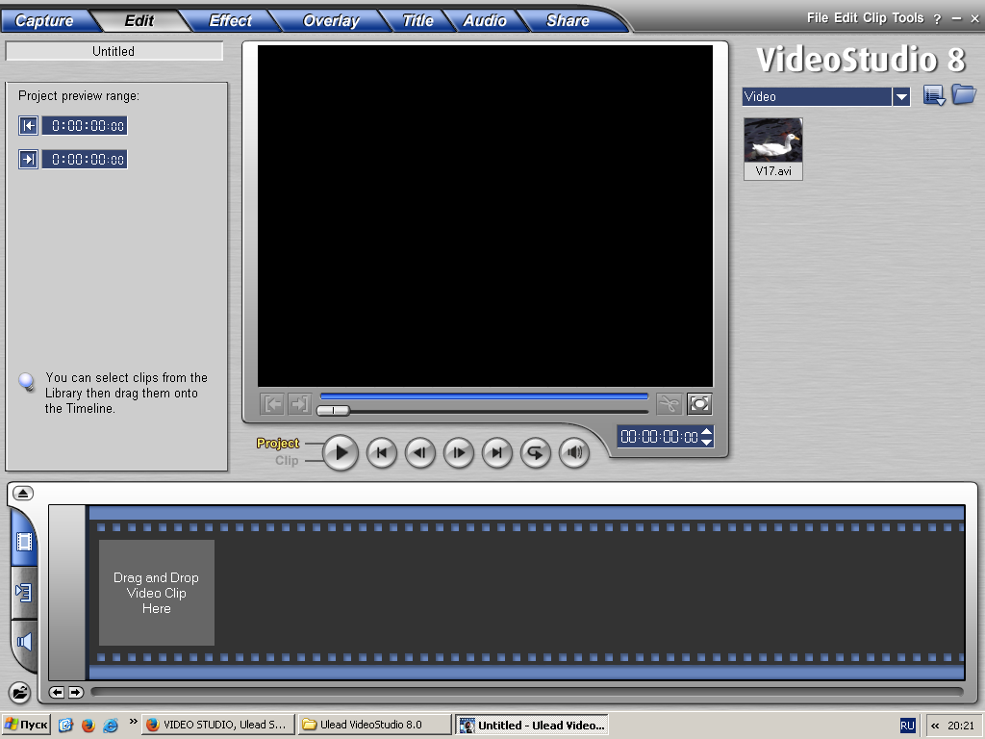Click the eject-style button above the timeline
985x739 pixels.
point(23,493)
